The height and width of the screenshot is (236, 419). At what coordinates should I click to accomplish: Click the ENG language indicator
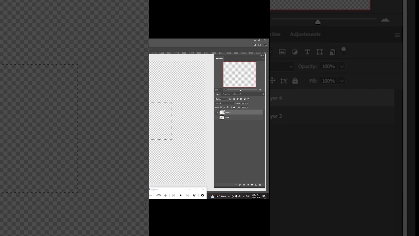(x=247, y=196)
